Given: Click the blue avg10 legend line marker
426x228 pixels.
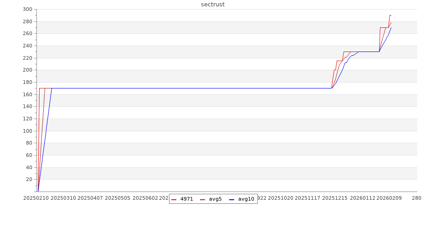Looking at the screenshot, I should point(231,199).
